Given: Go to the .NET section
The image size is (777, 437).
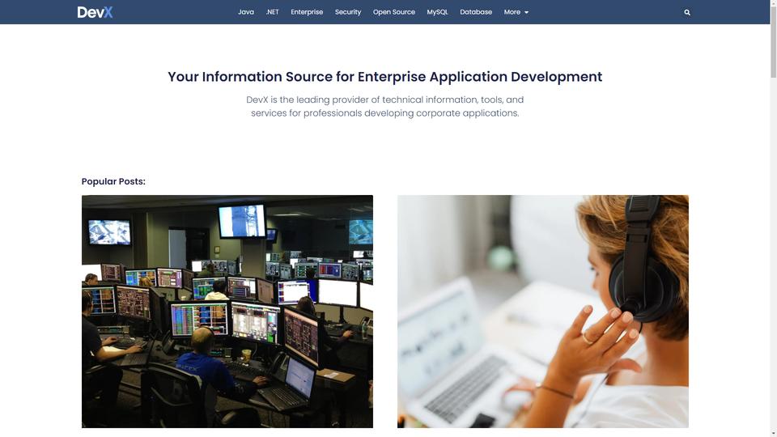Looking at the screenshot, I should 272,12.
